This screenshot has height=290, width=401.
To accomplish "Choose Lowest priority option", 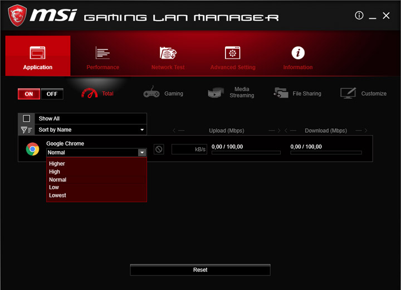I will point(57,195).
